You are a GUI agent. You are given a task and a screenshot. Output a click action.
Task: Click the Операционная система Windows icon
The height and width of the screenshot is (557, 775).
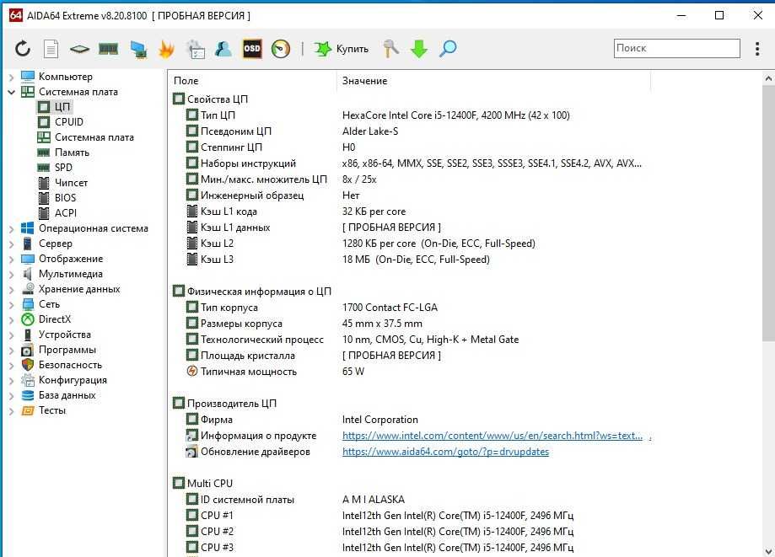(x=28, y=228)
